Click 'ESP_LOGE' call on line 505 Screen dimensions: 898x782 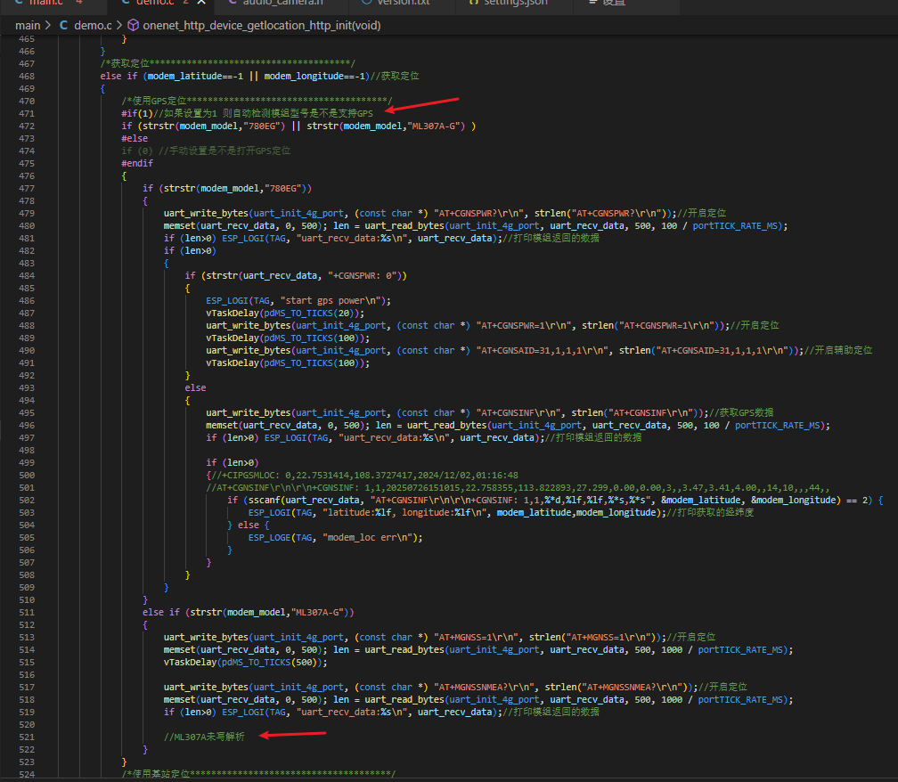(x=269, y=538)
